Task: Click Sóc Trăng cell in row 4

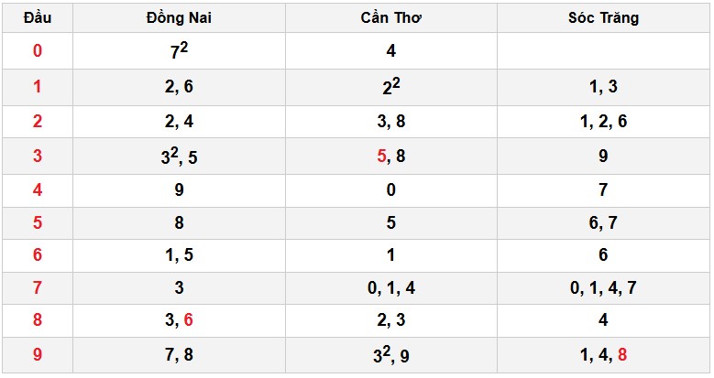Action: 603,190
